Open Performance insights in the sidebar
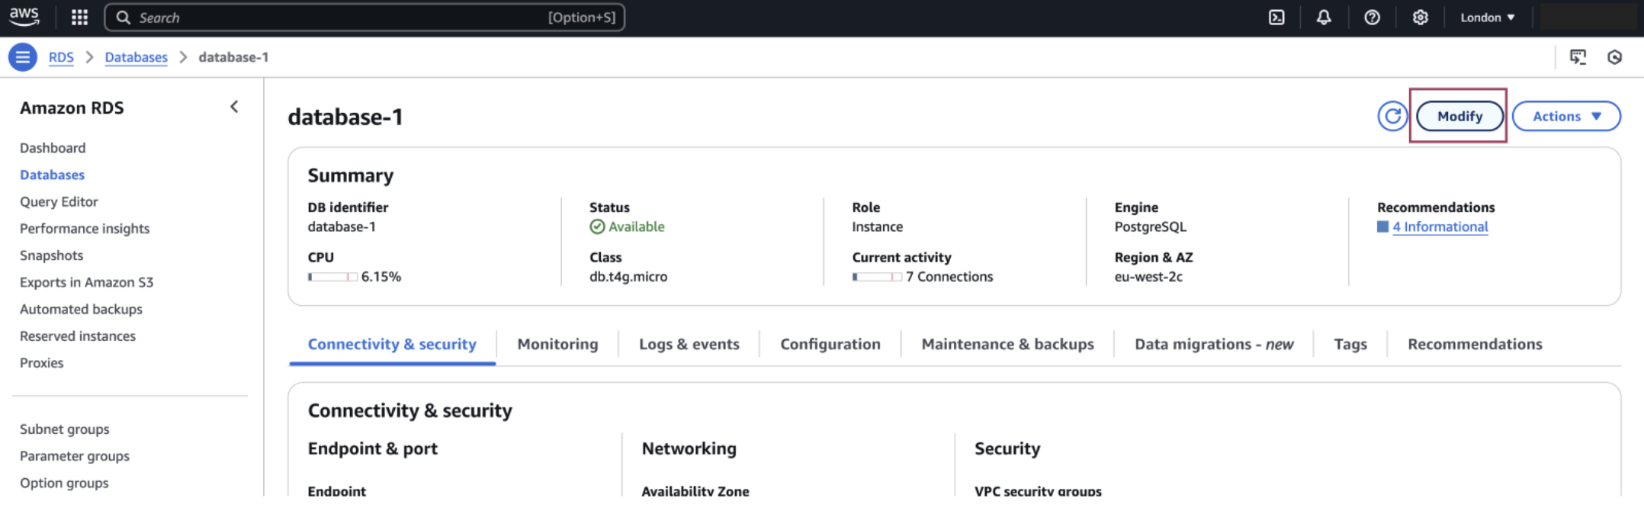This screenshot has height=514, width=1644. pyautogui.click(x=85, y=229)
